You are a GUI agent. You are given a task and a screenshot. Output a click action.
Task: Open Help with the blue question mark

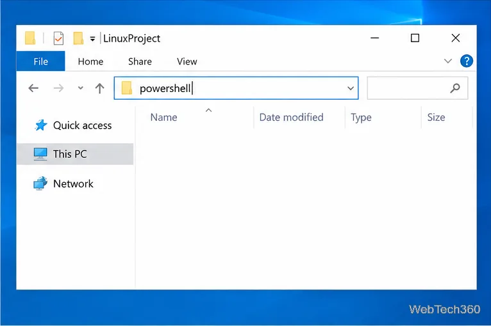(467, 61)
